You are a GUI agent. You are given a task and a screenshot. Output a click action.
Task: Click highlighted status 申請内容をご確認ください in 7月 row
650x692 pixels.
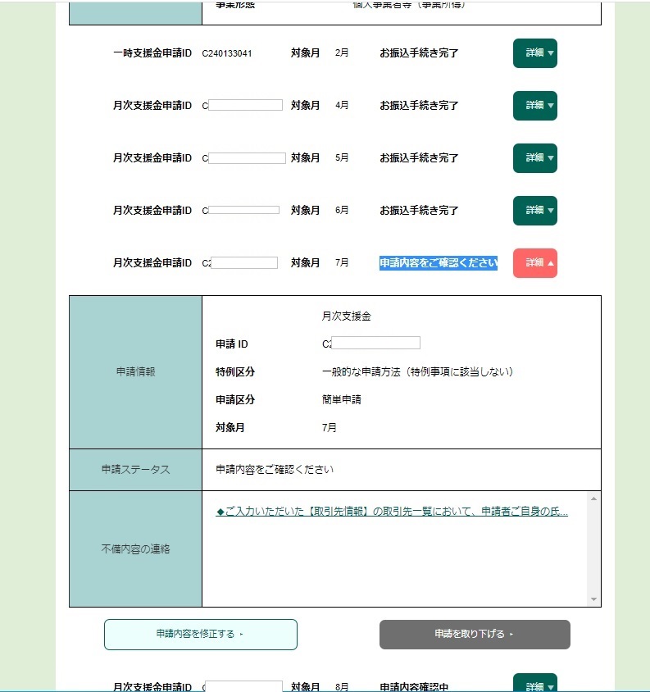point(439,263)
